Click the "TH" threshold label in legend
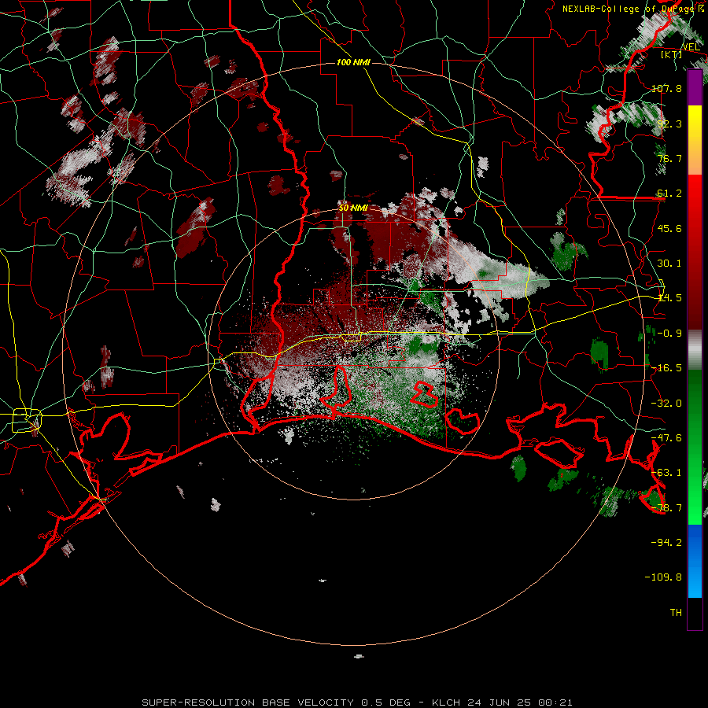Image resolution: width=708 pixels, height=708 pixels. coord(676,613)
